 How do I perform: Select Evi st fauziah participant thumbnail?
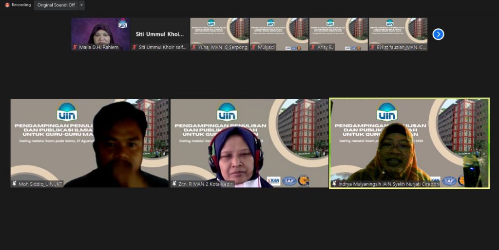coord(398,34)
